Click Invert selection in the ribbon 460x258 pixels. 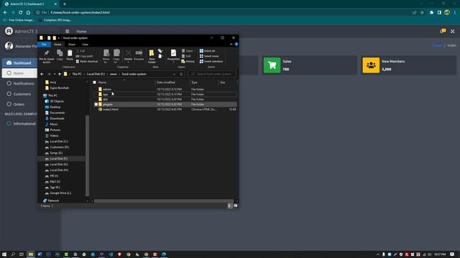coord(211,62)
